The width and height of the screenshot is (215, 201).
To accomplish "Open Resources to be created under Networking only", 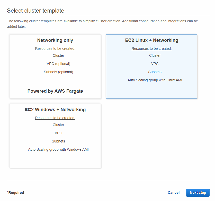I will point(55,49).
